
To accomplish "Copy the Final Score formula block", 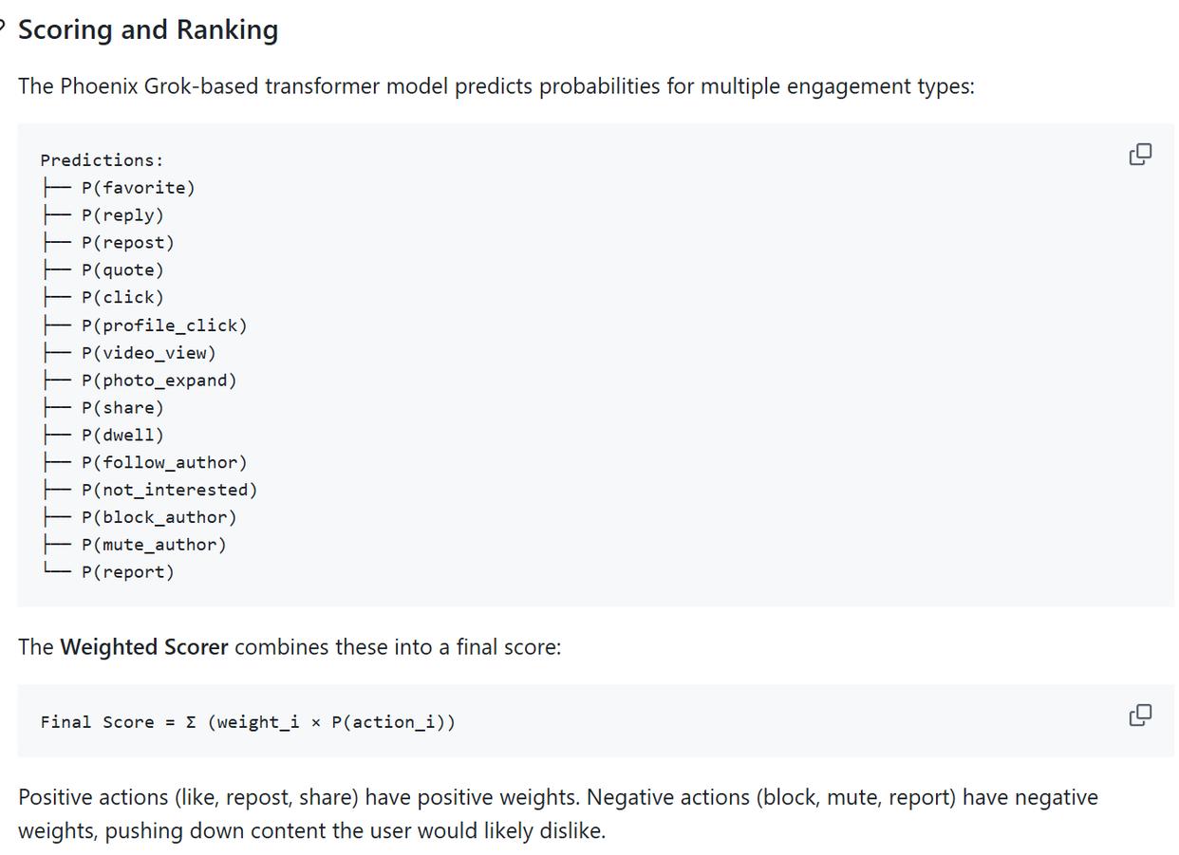I will tap(1140, 715).
